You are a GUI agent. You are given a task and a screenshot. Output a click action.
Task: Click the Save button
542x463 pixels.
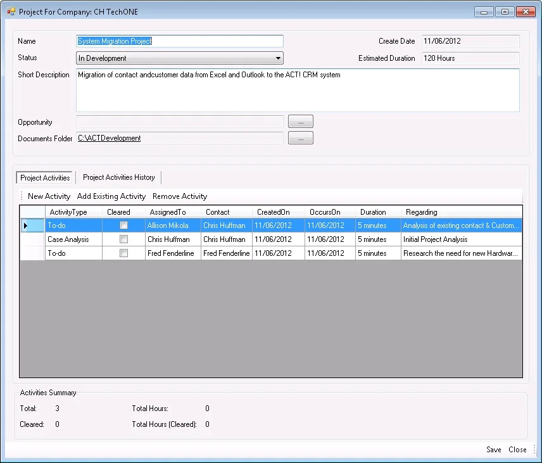point(494,450)
